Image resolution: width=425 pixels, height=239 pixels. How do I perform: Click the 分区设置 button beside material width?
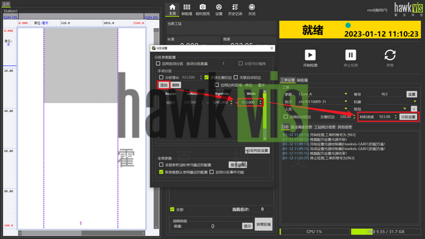tap(408, 117)
